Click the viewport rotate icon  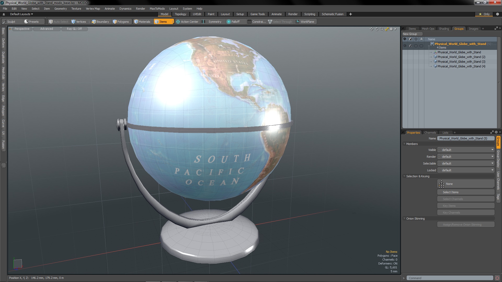tap(376, 29)
